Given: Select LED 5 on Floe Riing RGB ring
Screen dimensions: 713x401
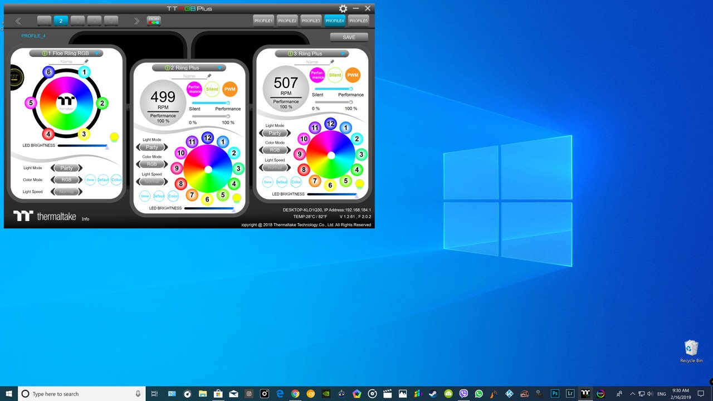Looking at the screenshot, I should click(31, 102).
